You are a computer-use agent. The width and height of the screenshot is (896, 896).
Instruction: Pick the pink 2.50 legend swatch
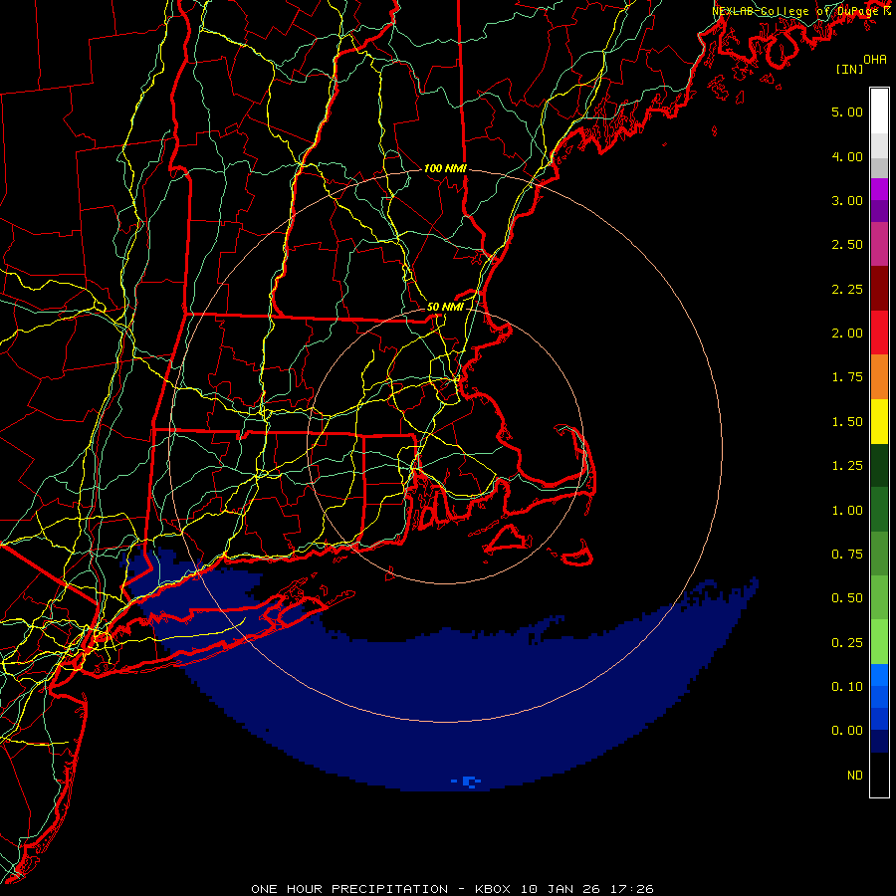click(879, 244)
